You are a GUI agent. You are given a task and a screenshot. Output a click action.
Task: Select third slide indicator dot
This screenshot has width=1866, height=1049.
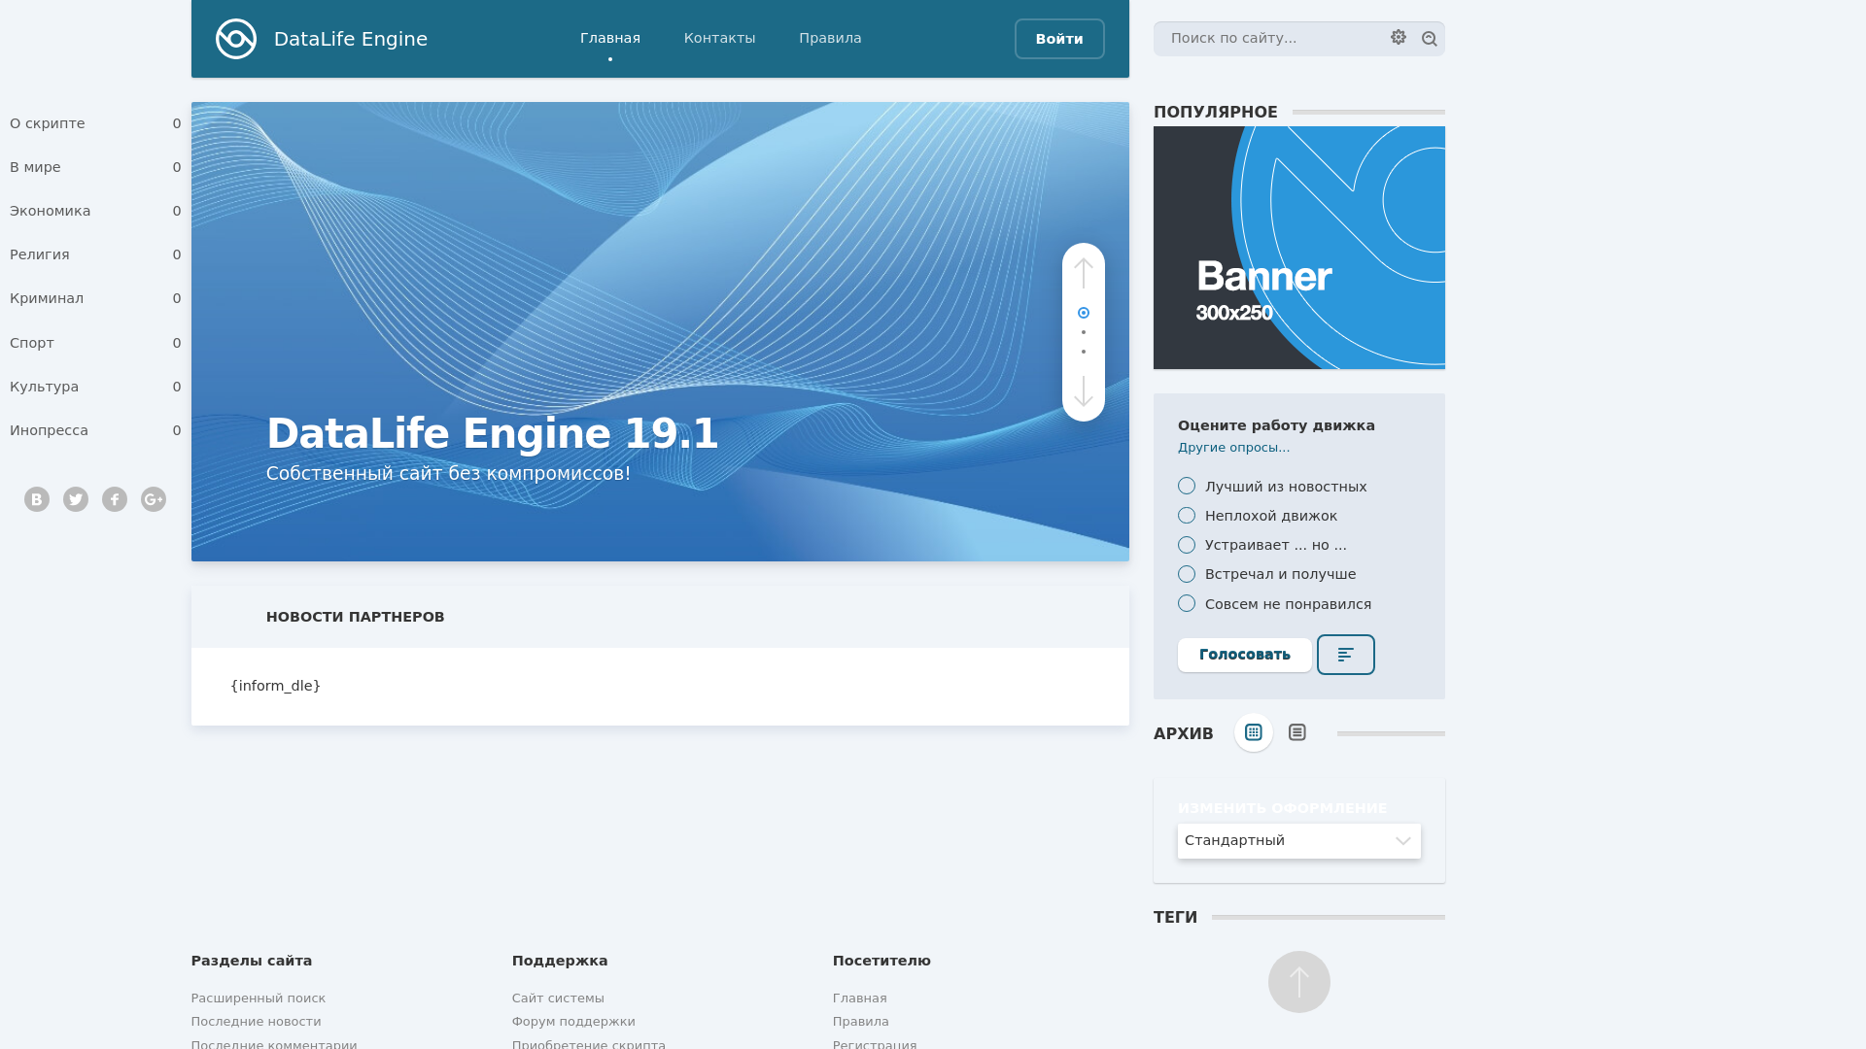point(1084,352)
